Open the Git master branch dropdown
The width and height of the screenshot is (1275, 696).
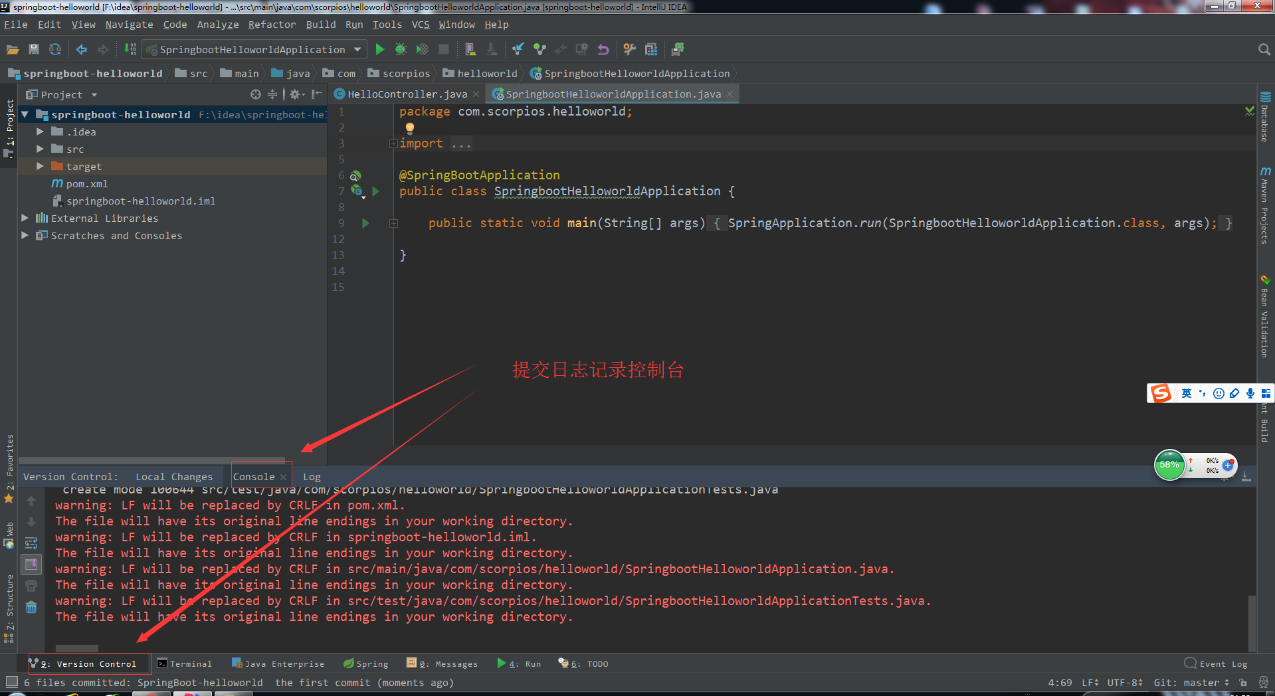1191,682
